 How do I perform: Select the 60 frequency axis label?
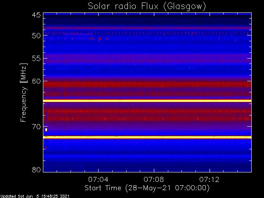click(36, 81)
